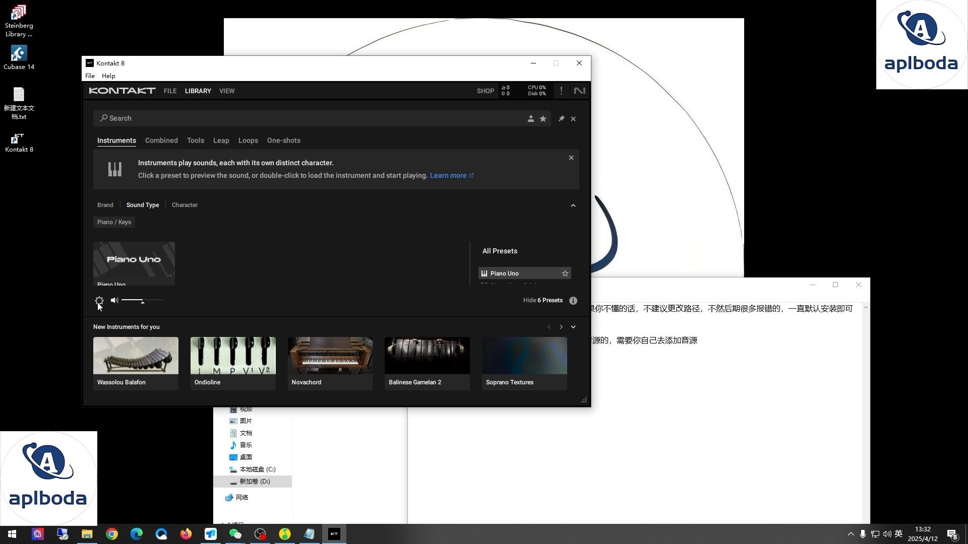Open the Novachord instrument card
This screenshot has width=968, height=544.
330,364
